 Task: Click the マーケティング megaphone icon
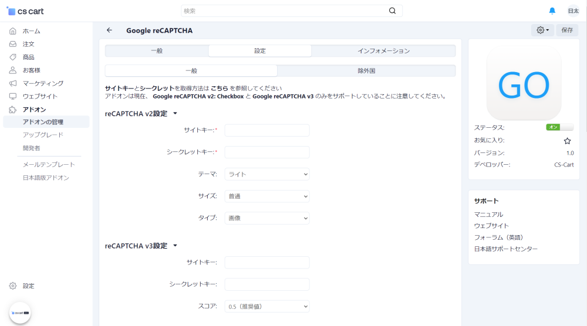(x=13, y=83)
